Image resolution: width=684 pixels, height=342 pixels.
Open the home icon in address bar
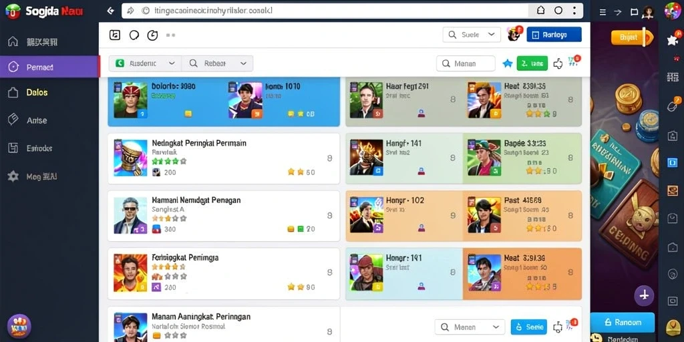(x=540, y=11)
